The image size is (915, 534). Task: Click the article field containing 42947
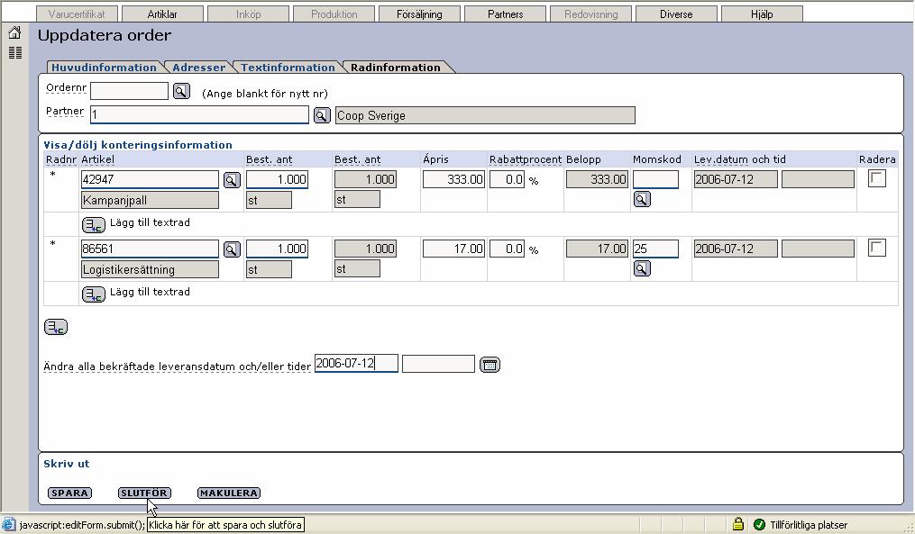150,179
